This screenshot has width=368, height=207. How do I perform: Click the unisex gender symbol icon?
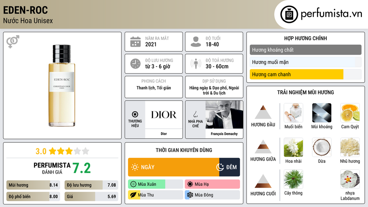(x=13, y=42)
